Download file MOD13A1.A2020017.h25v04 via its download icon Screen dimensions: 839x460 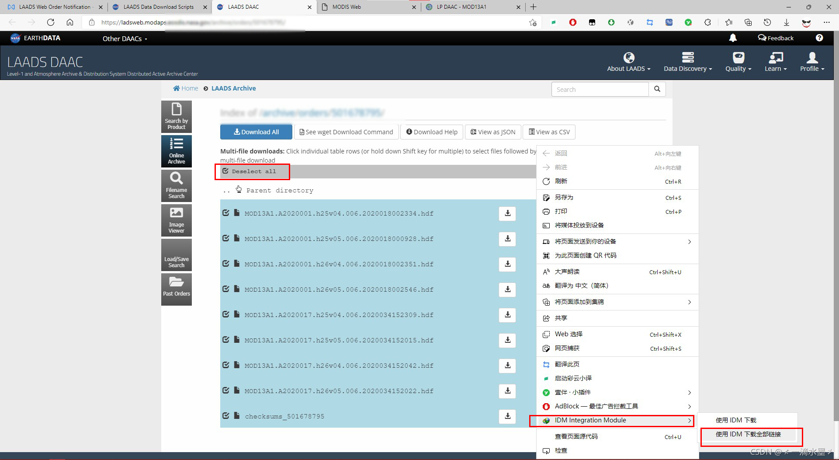pyautogui.click(x=507, y=315)
